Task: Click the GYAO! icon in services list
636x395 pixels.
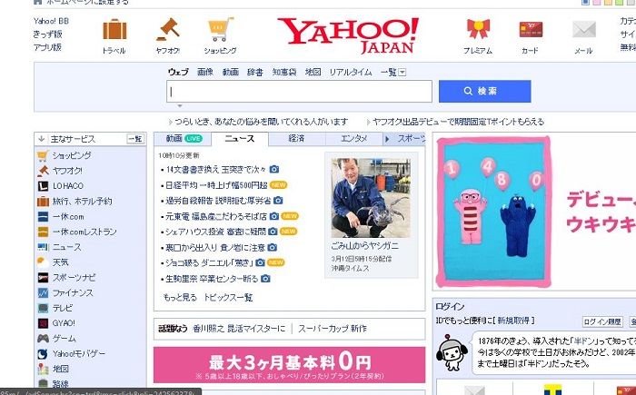Action: coord(43,323)
